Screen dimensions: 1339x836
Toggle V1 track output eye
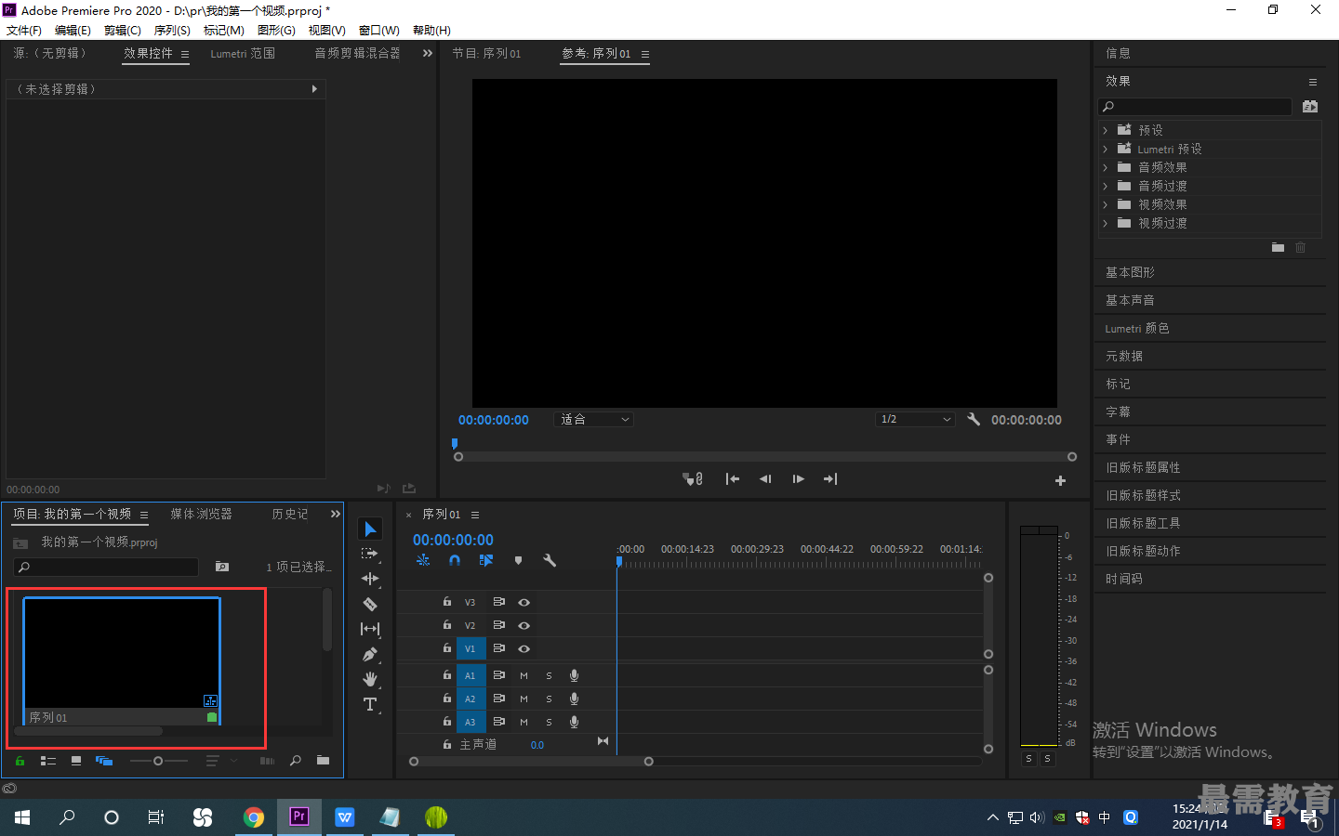[x=524, y=648]
